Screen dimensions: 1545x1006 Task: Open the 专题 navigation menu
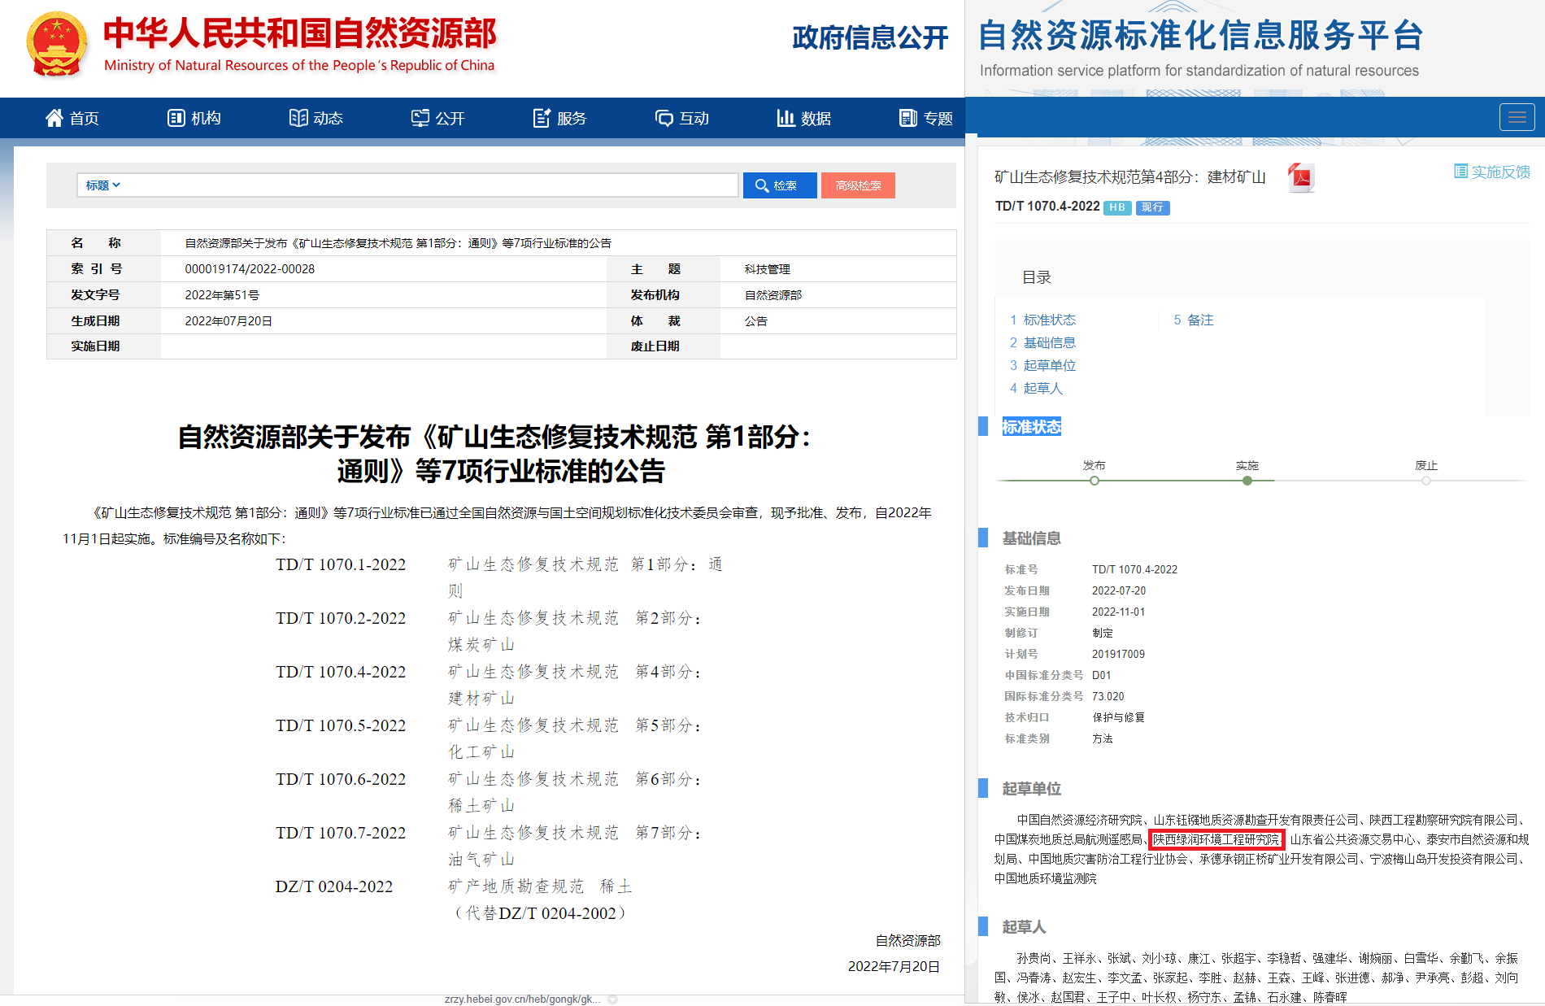click(x=925, y=118)
